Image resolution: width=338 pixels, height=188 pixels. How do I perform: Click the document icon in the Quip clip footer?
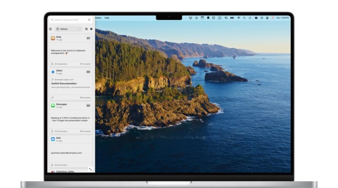[52, 64]
